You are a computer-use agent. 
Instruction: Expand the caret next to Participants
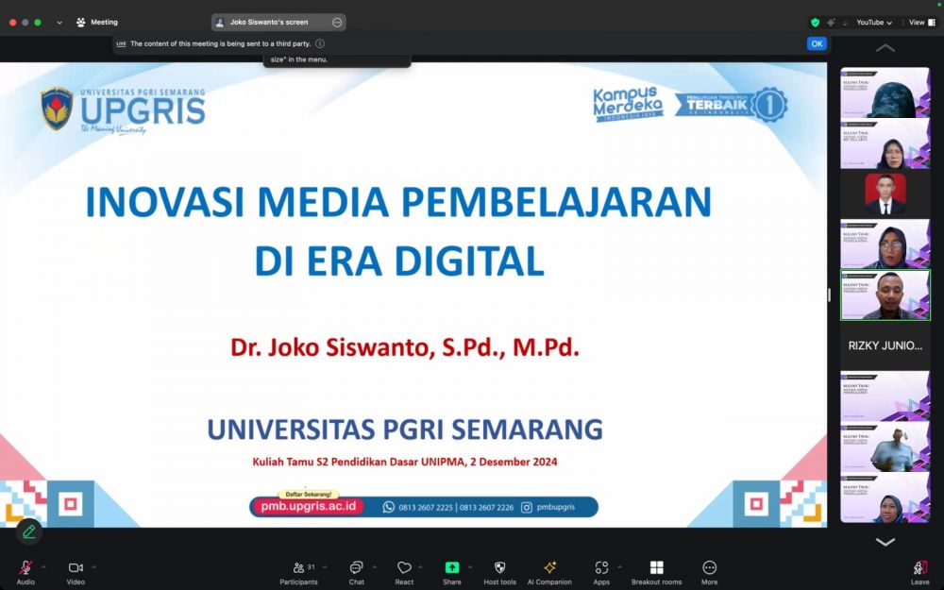[325, 567]
